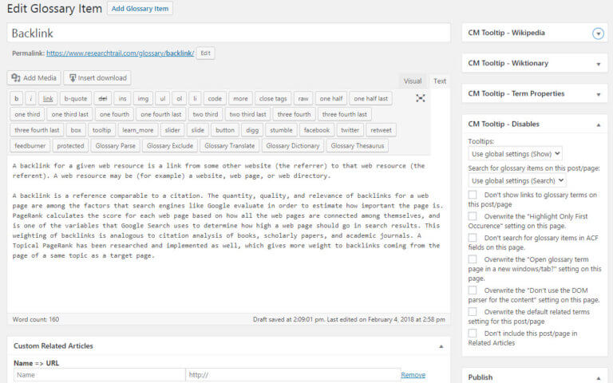Viewport: 613px width, 383px height.
Task: Open the Tooltips global settings dropdown
Action: 515,154
